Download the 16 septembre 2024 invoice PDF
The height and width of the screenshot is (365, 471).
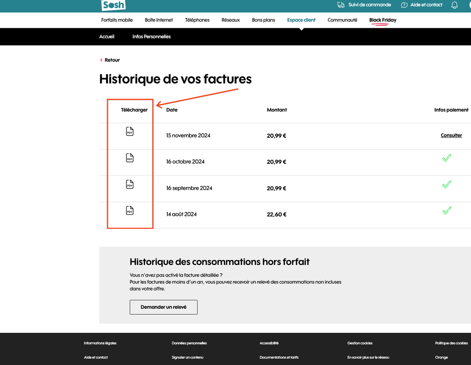click(130, 185)
